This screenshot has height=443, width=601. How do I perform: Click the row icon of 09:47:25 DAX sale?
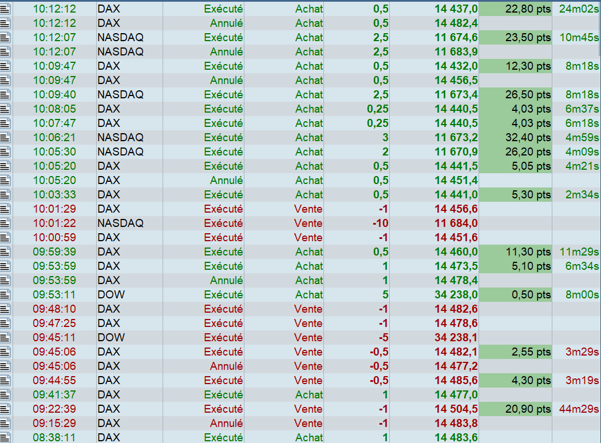(x=5, y=324)
